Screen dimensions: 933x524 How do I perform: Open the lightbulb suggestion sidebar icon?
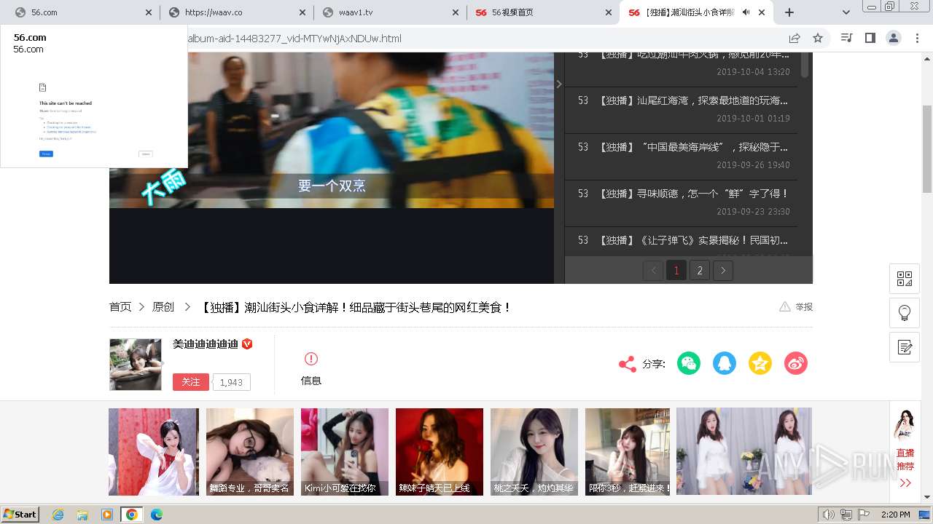905,313
